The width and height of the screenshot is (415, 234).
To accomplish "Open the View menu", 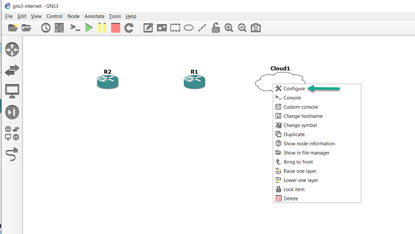I will tap(36, 16).
